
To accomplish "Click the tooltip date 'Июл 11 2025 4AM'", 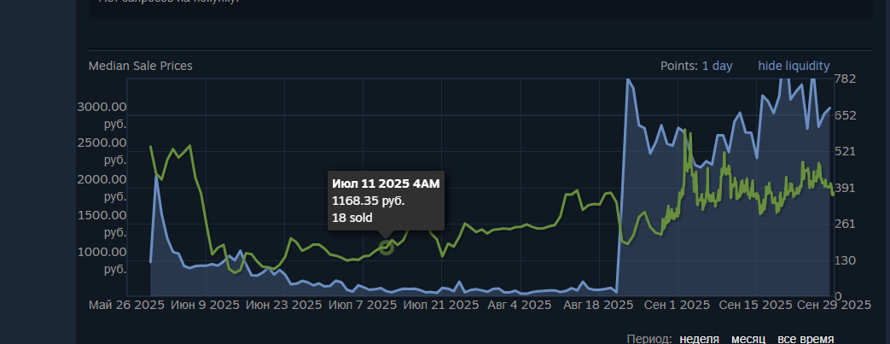I will point(386,184).
